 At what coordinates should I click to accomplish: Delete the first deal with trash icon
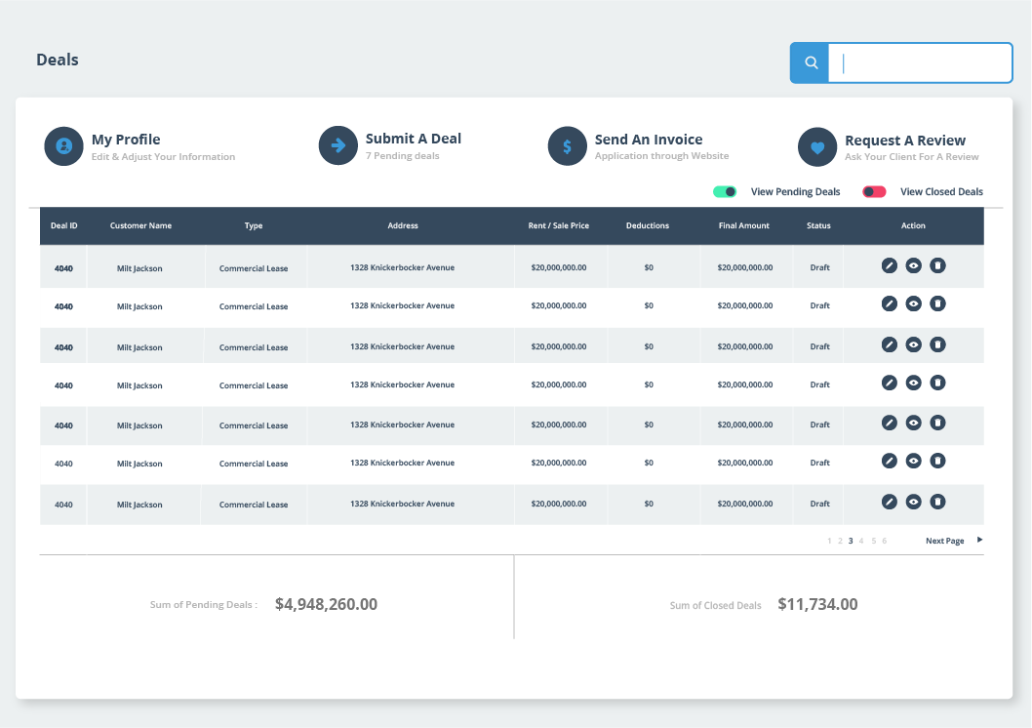(x=937, y=265)
